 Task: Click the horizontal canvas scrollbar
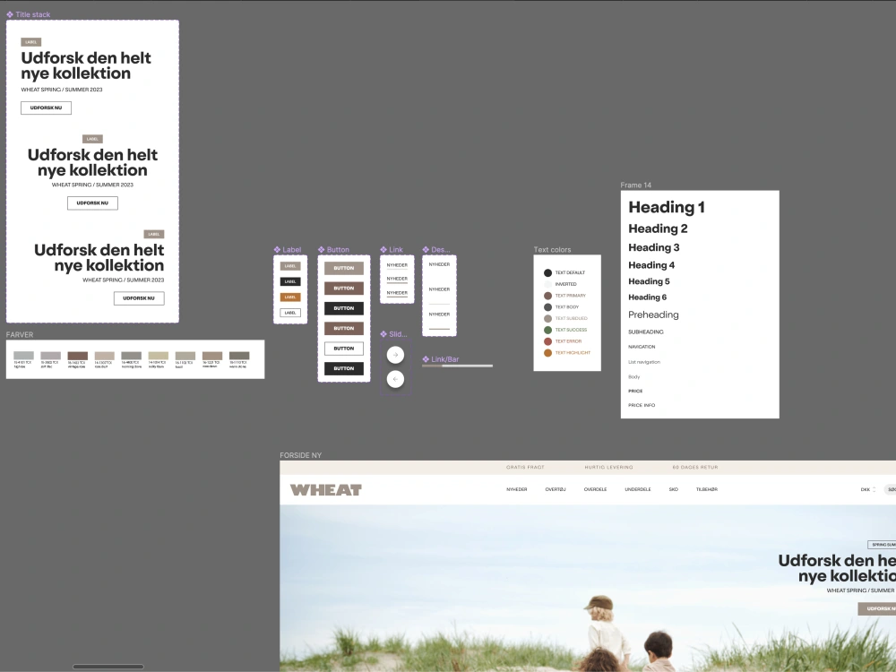pyautogui.click(x=108, y=667)
